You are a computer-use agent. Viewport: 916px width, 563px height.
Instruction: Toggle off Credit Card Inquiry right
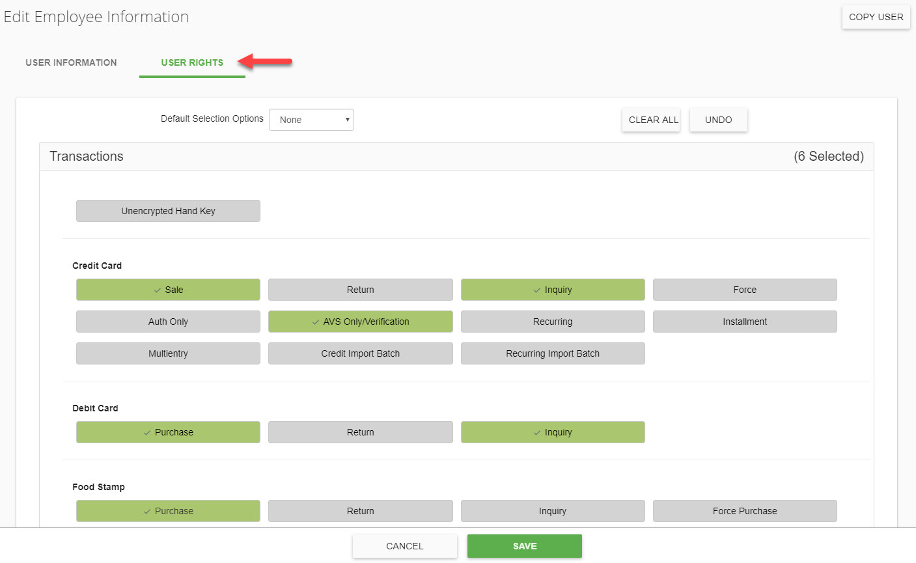click(x=553, y=290)
